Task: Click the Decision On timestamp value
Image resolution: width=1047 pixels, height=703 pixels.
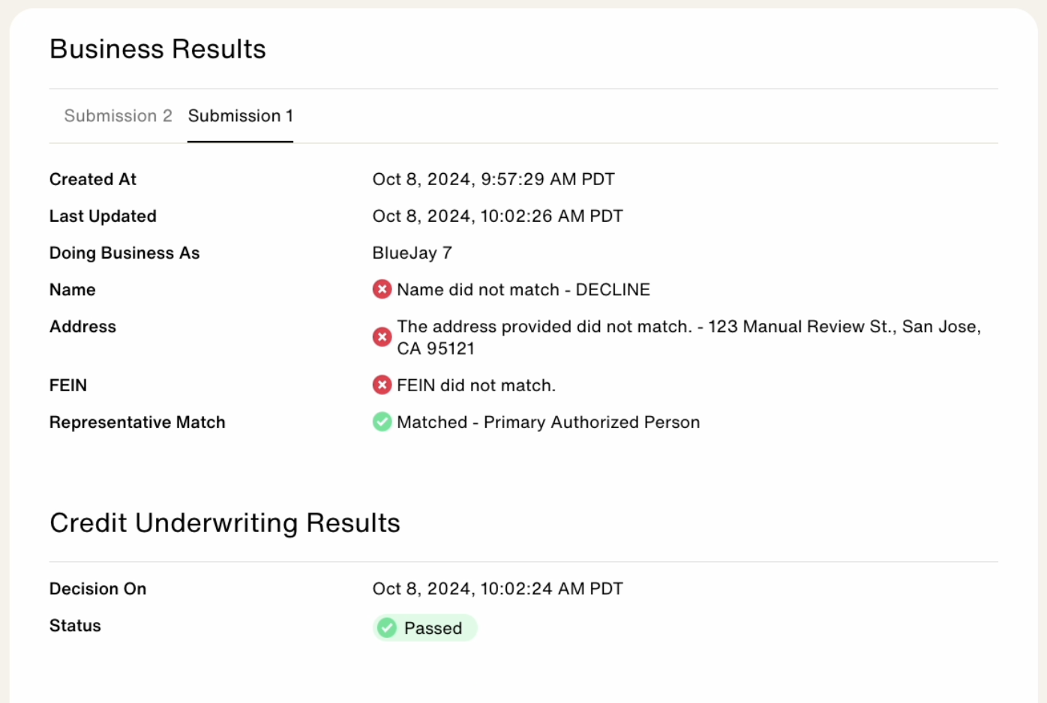Action: tap(497, 589)
